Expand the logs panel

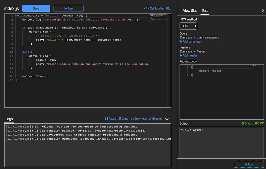(x=155, y=119)
